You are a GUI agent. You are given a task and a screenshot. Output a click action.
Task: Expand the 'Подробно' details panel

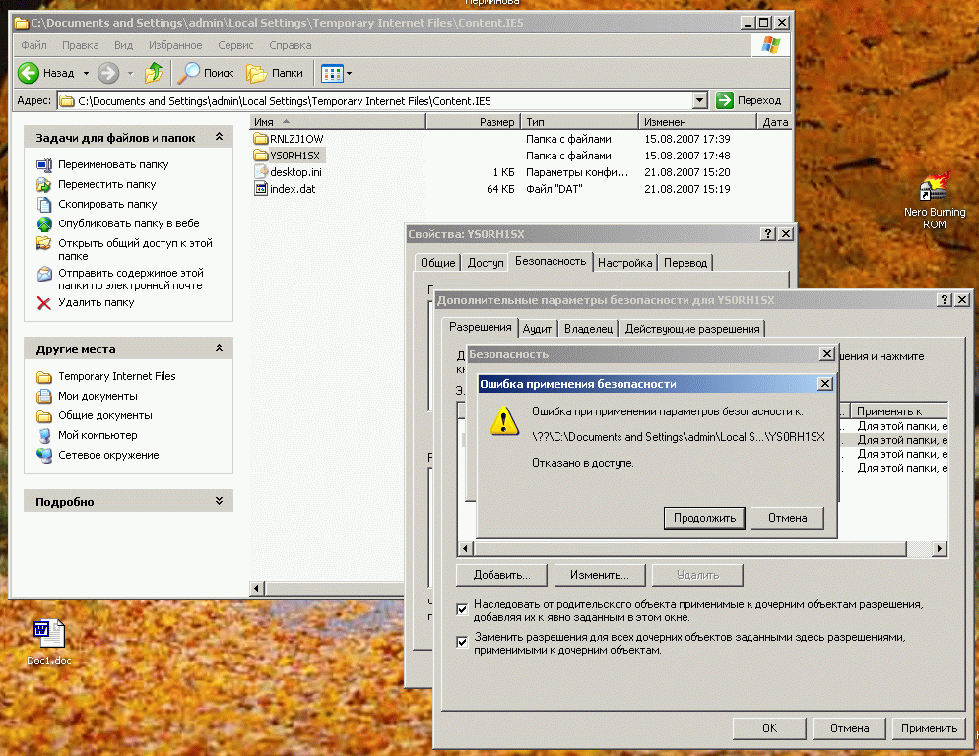(x=219, y=501)
